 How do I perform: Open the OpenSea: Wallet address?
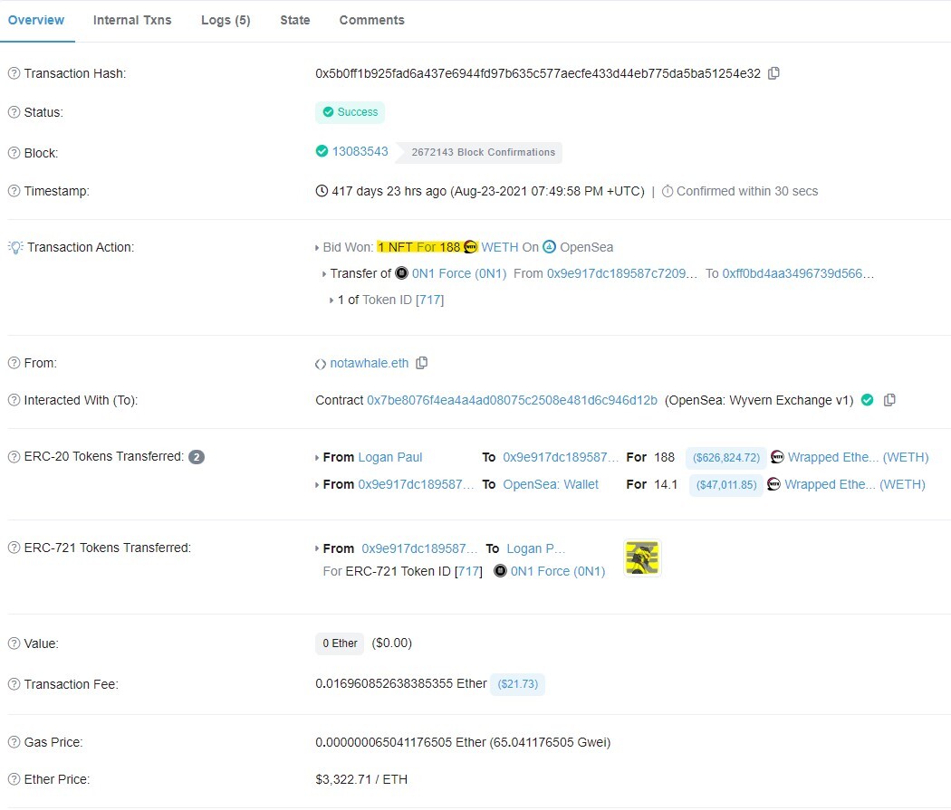click(551, 484)
